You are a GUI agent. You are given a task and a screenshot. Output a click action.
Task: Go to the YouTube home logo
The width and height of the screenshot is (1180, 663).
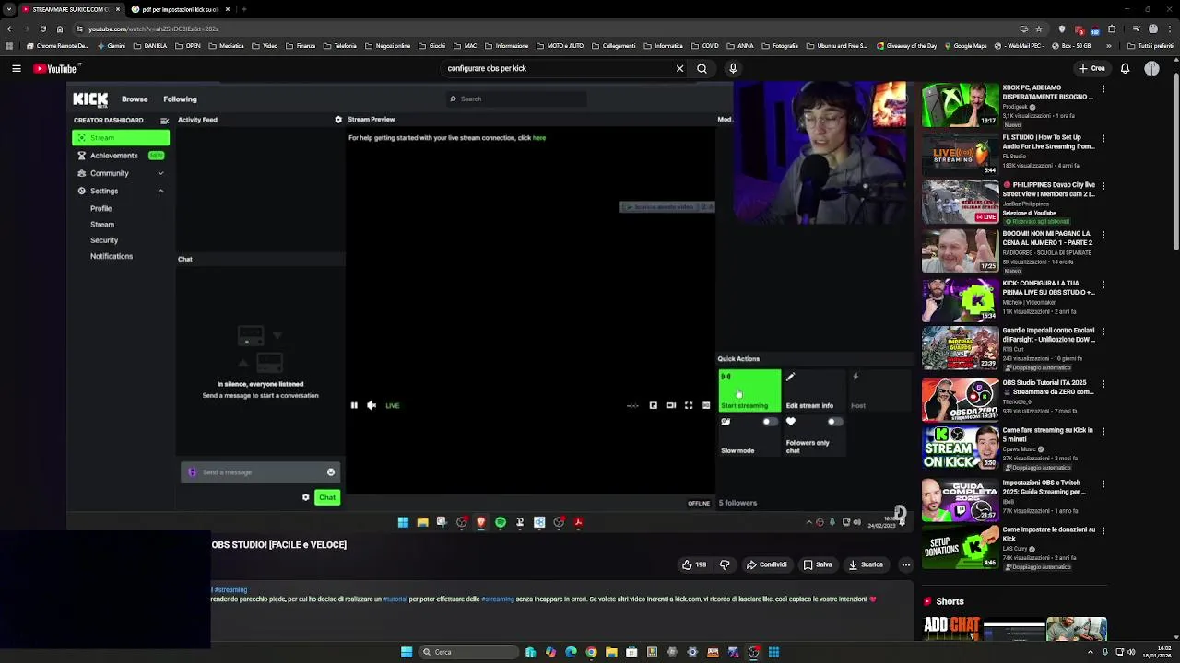(56, 68)
